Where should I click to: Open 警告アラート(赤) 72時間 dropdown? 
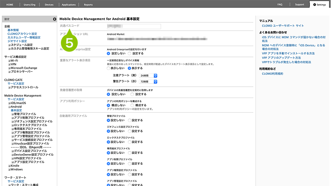[x=148, y=81]
